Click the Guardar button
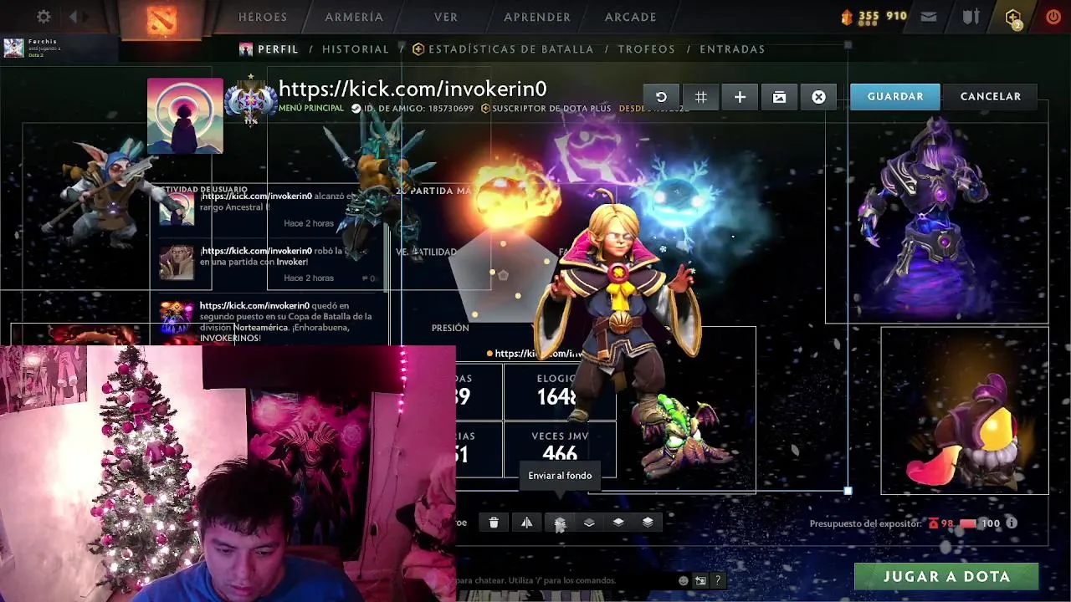 pyautogui.click(x=895, y=97)
